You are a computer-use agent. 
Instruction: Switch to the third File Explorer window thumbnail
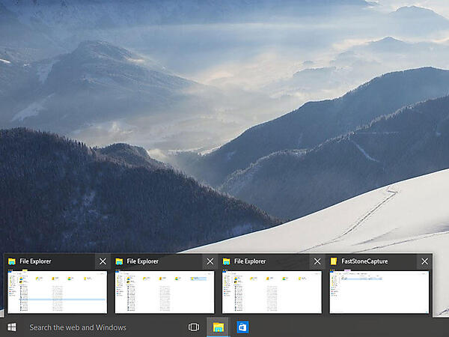[x=272, y=292]
